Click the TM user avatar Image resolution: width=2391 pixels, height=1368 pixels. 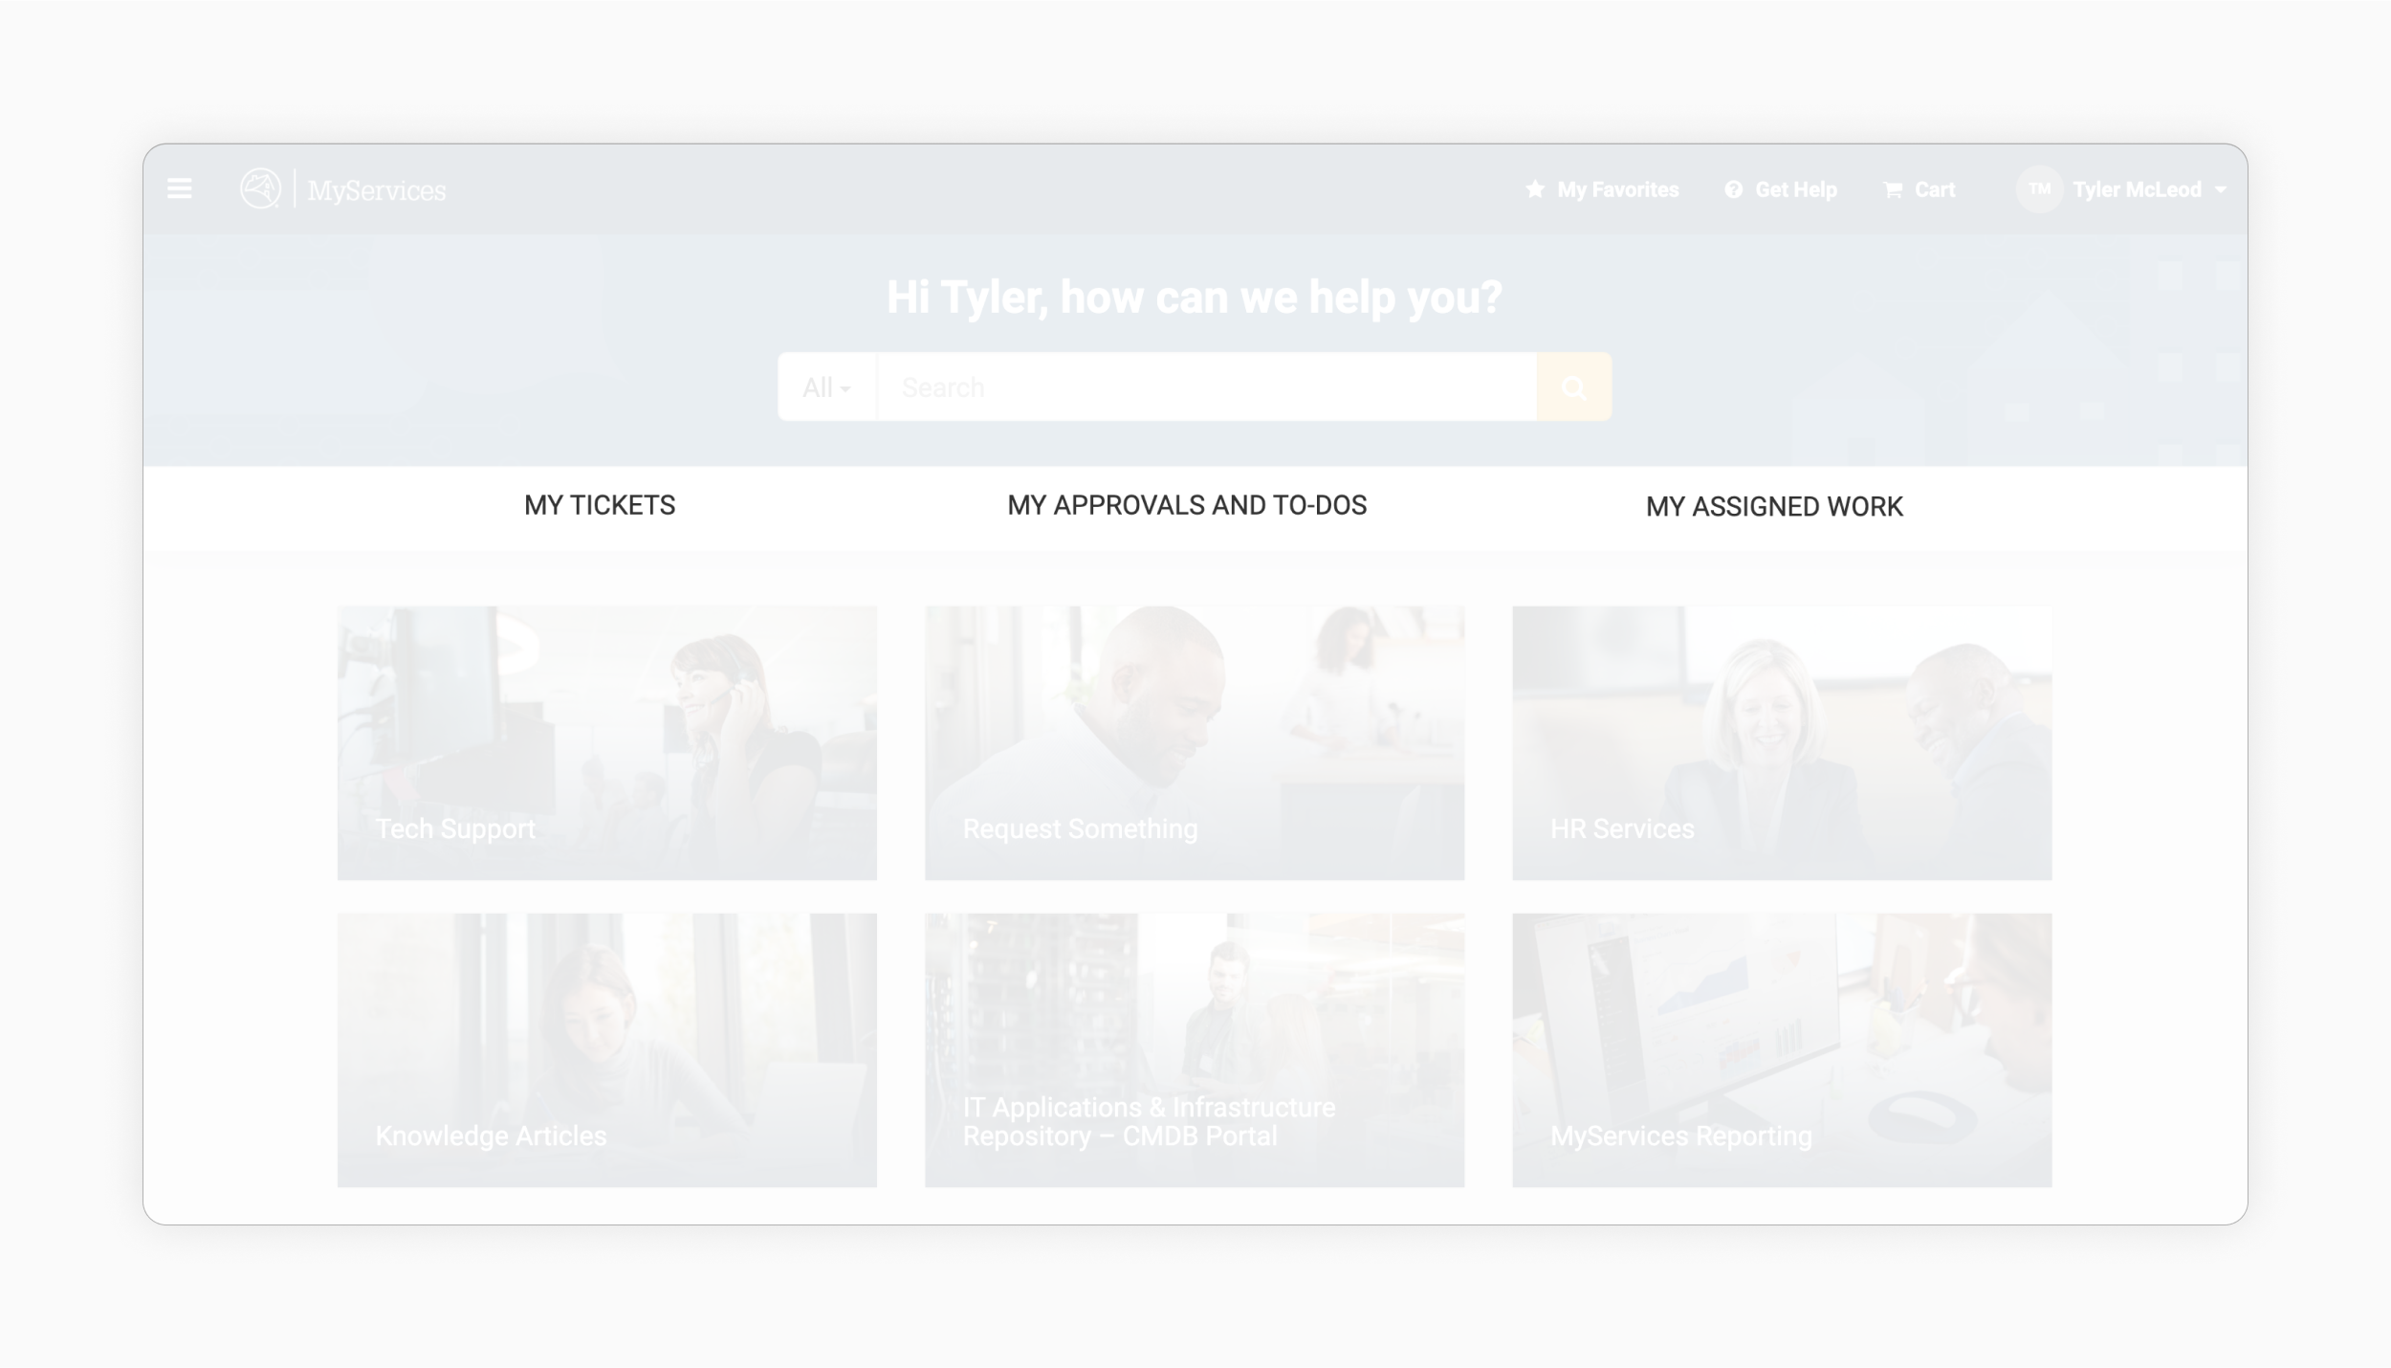pos(2039,189)
